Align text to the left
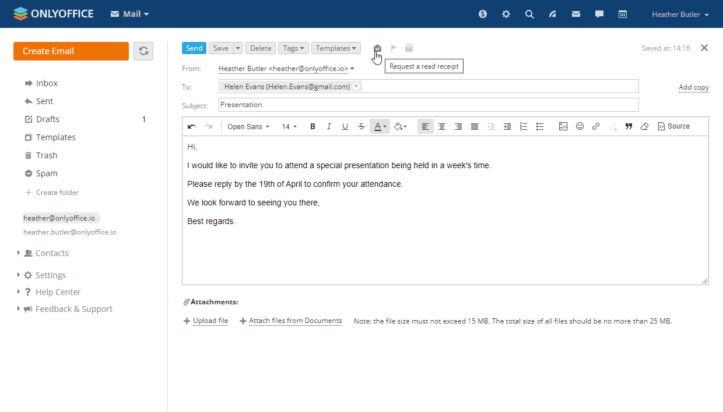723x412 pixels. pos(426,126)
